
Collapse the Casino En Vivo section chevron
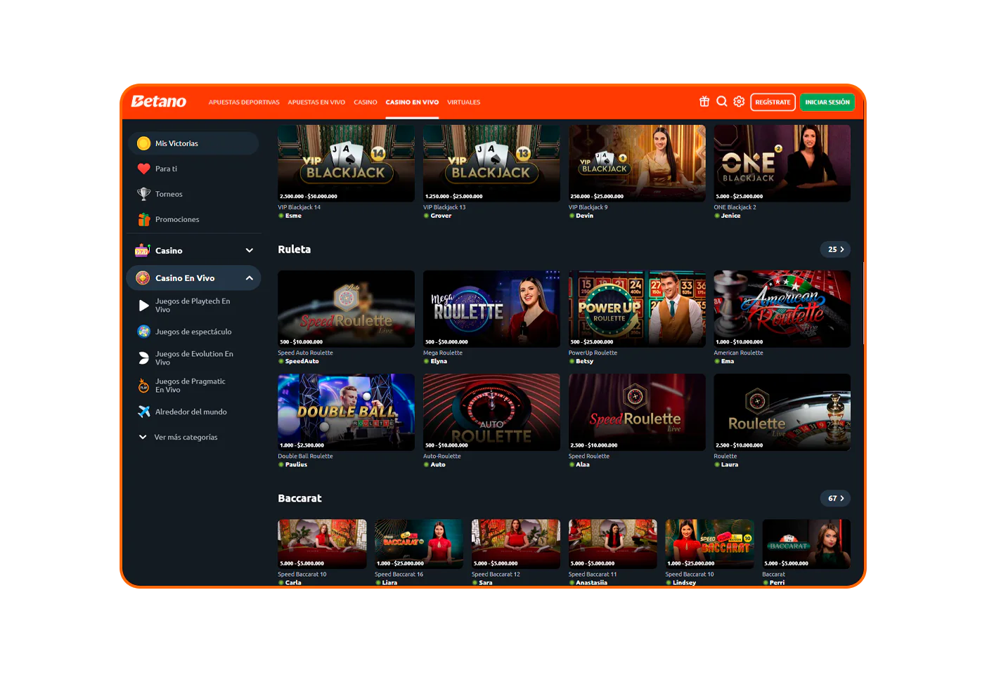tap(249, 278)
